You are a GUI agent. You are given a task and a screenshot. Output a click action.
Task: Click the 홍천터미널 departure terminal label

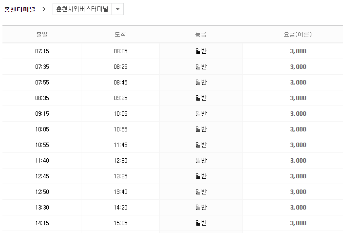click(x=19, y=10)
